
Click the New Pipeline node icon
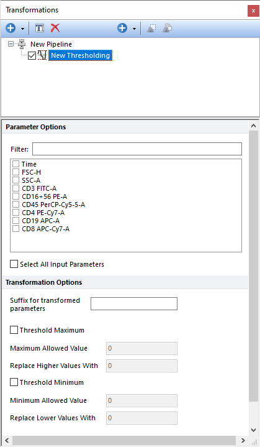tap(22, 44)
